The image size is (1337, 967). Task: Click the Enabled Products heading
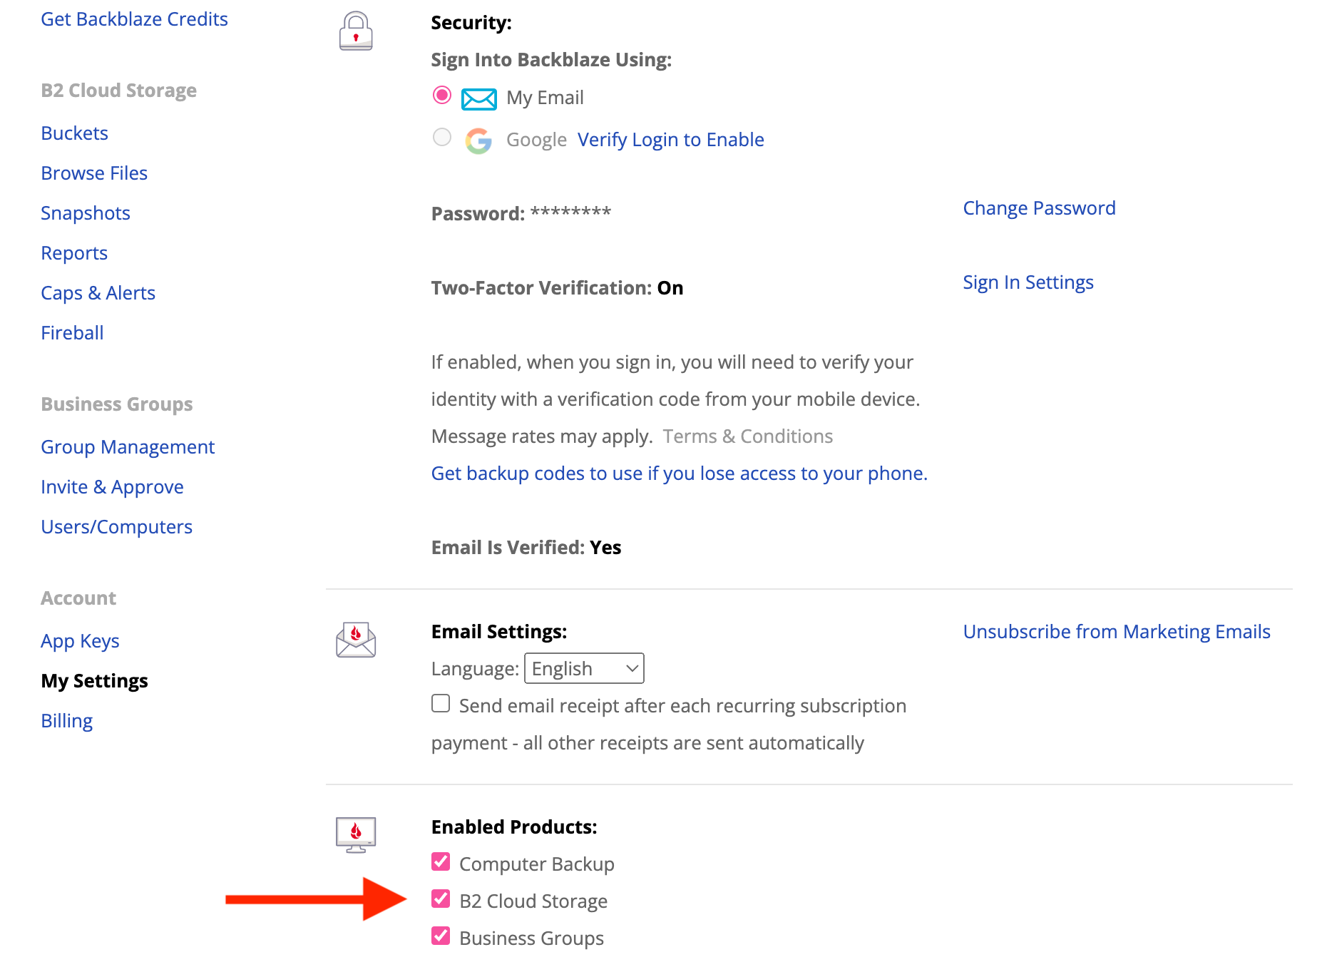coord(514,827)
